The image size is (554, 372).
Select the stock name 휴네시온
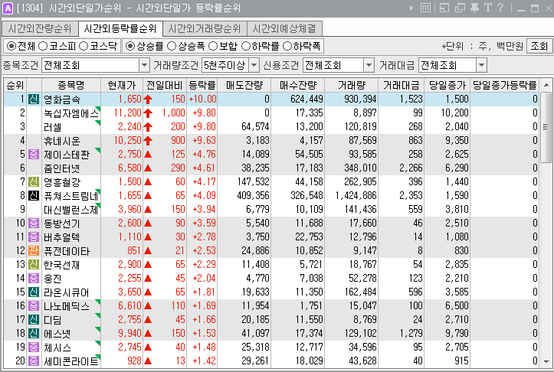pyautogui.click(x=62, y=141)
